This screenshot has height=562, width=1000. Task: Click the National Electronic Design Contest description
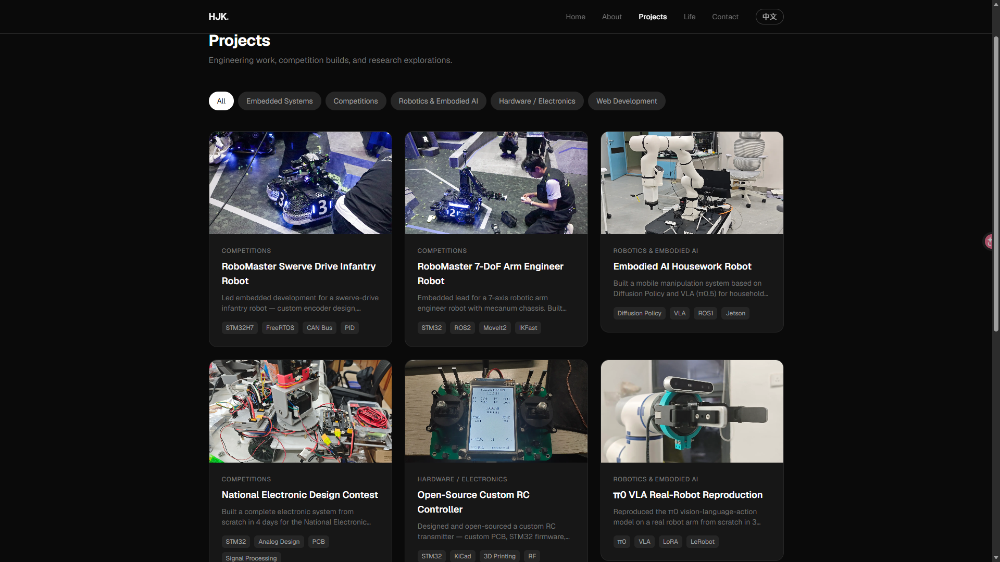[296, 517]
